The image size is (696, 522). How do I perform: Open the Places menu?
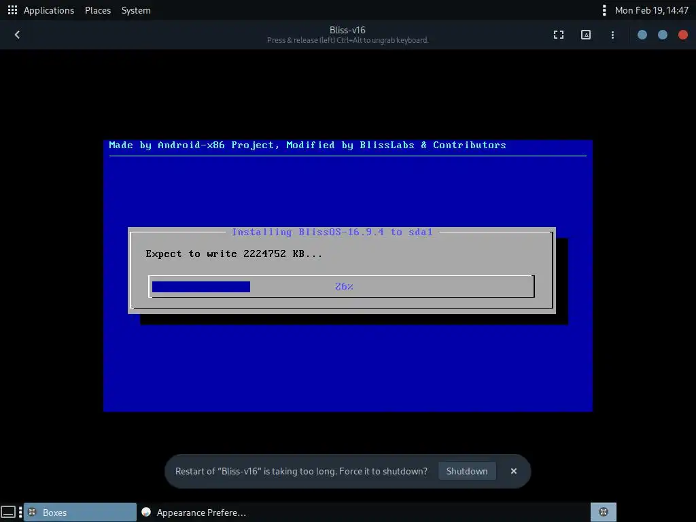tap(98, 10)
